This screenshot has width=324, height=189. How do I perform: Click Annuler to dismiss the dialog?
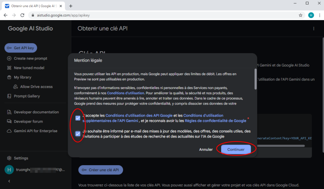tap(206, 150)
